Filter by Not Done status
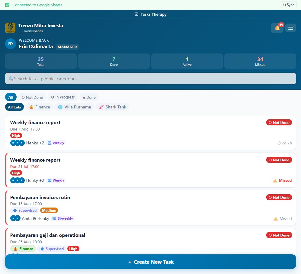 coord(32,97)
